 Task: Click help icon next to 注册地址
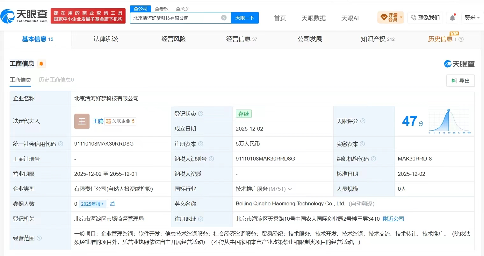click(201, 219)
